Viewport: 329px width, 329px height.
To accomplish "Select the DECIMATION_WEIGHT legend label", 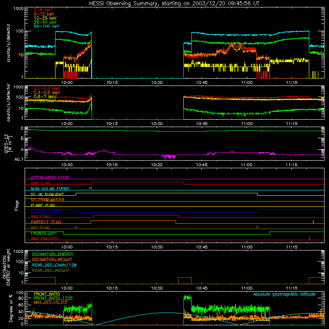I will 52,259.
